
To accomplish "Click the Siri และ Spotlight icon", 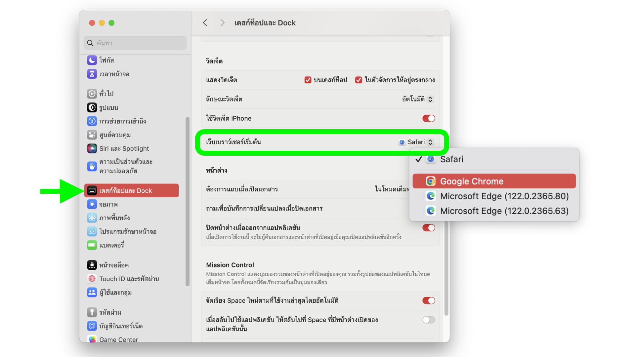I will click(92, 148).
